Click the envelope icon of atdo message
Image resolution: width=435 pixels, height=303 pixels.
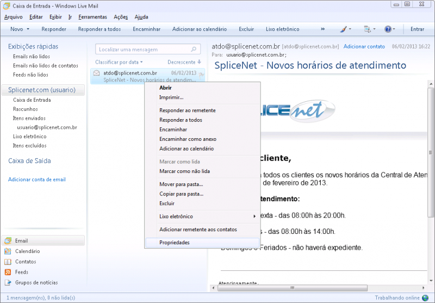click(x=96, y=73)
